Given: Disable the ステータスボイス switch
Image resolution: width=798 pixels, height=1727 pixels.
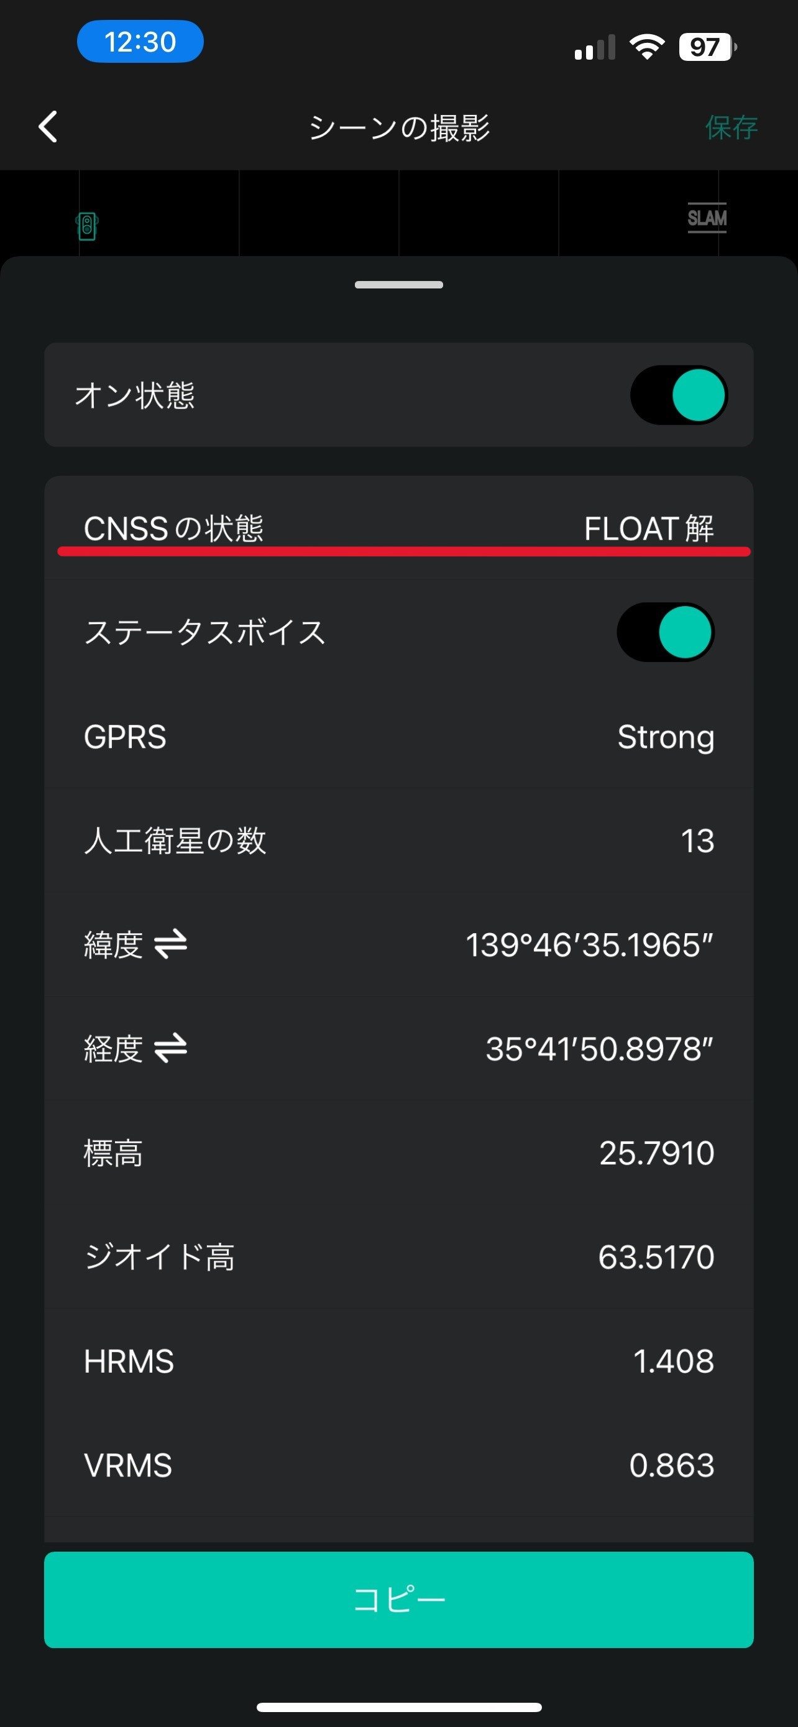Looking at the screenshot, I should click(666, 632).
